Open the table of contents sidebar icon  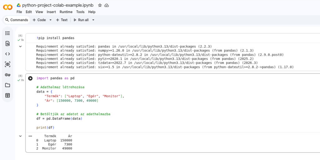(7, 33)
